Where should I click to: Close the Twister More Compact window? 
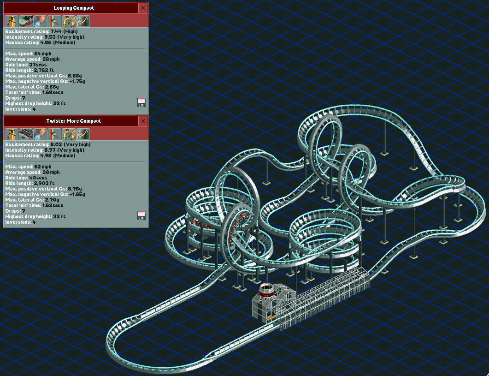pos(143,121)
